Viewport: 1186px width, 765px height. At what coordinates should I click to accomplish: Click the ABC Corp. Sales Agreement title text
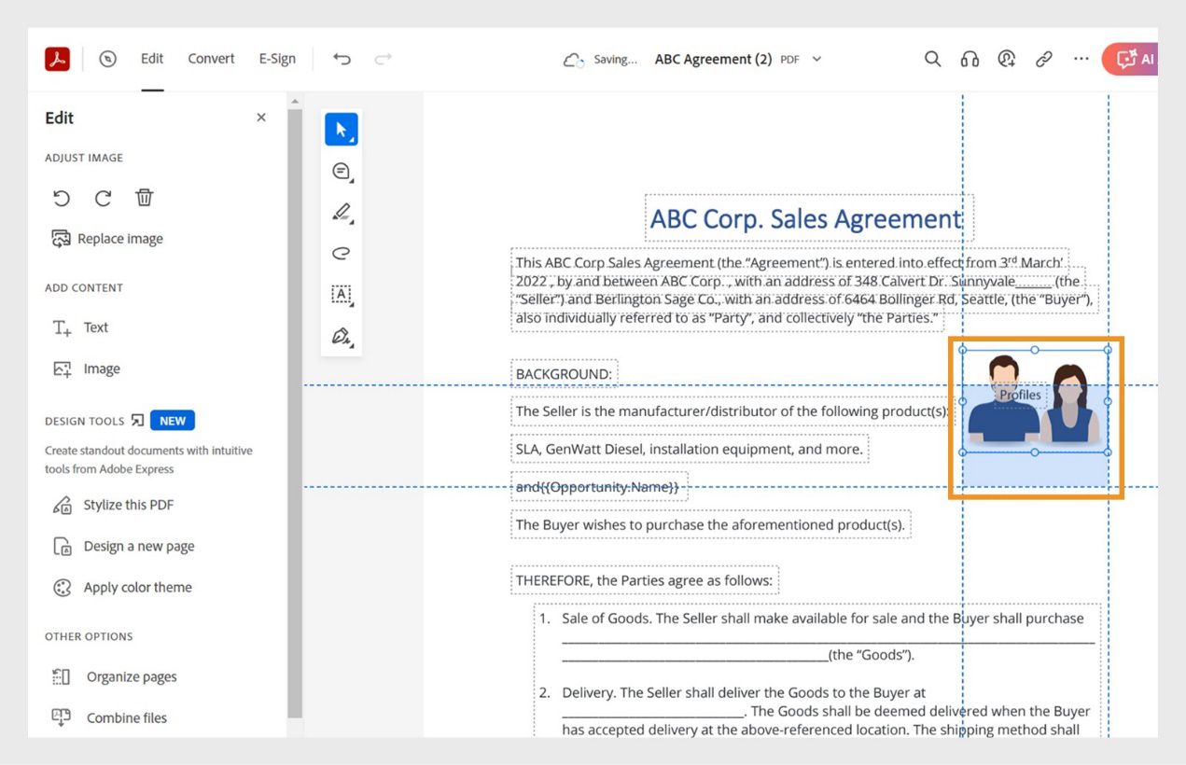[x=806, y=219]
